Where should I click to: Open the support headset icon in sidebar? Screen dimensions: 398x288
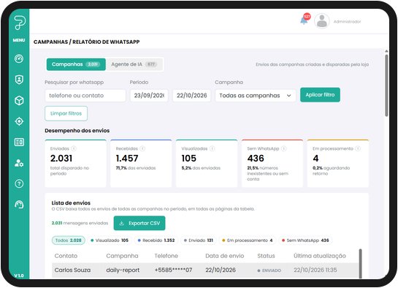(19, 205)
